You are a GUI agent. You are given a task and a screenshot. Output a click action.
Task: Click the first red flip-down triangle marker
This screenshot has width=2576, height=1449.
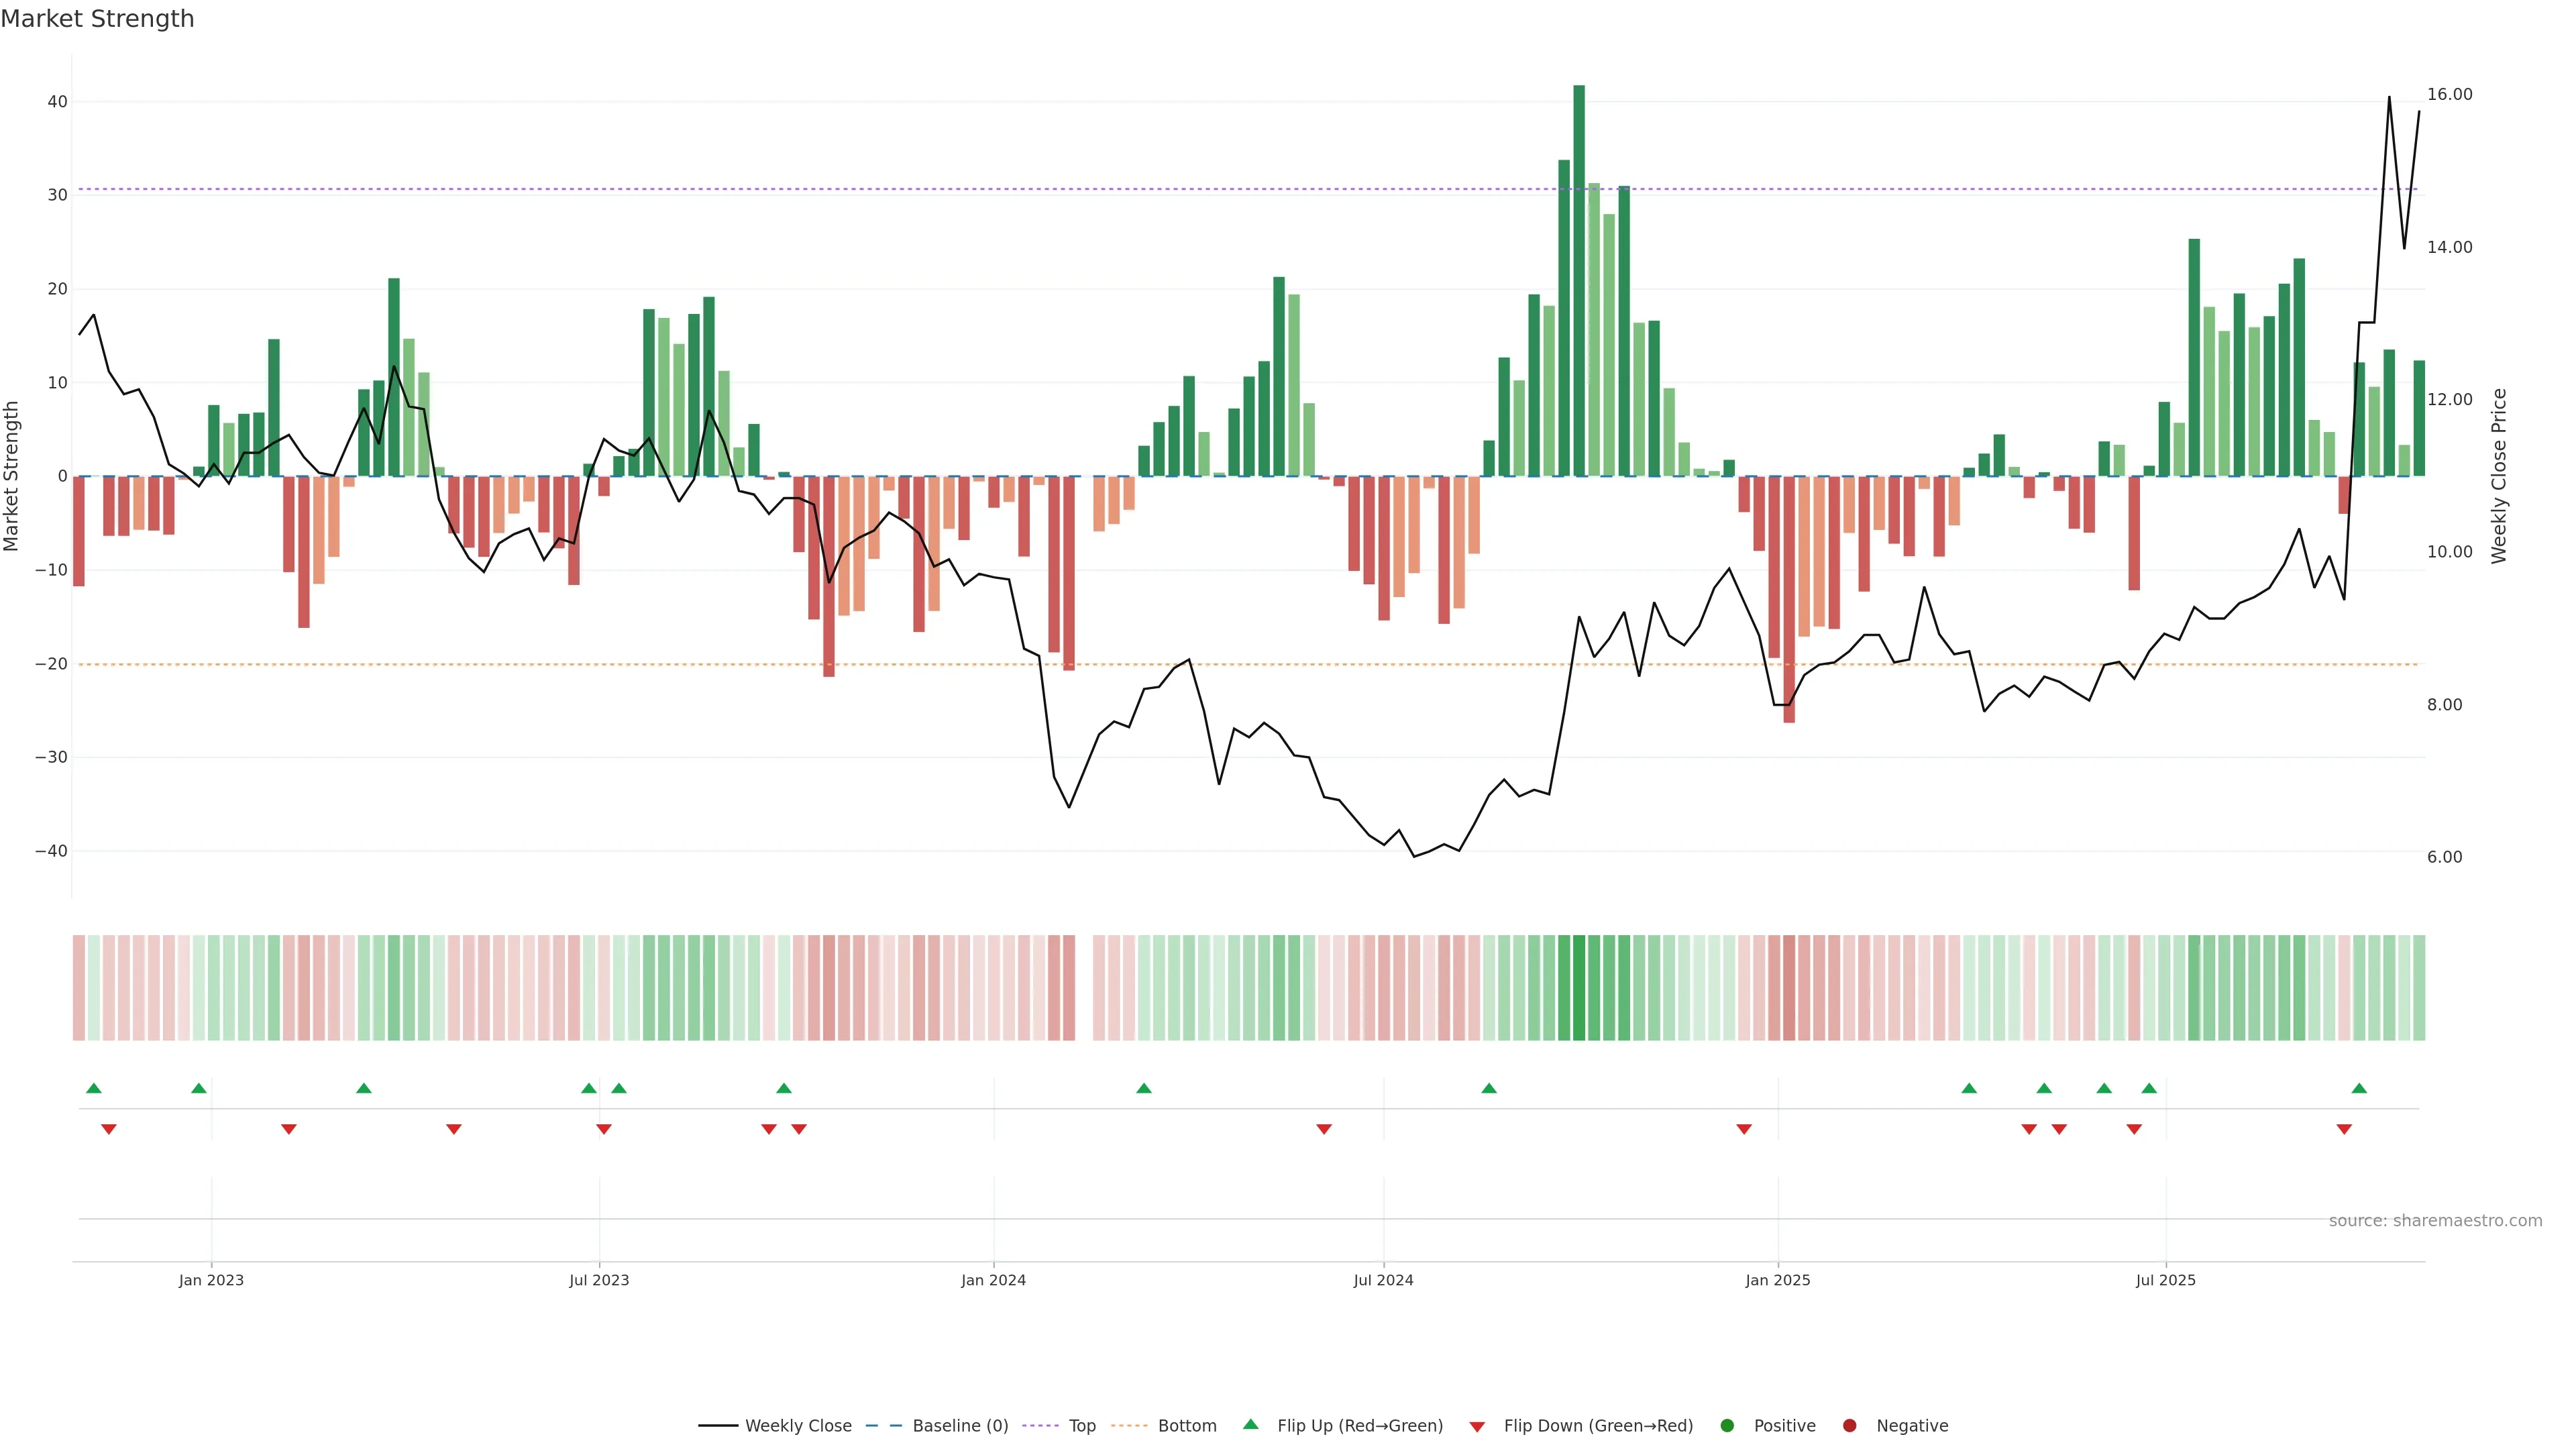point(109,1129)
